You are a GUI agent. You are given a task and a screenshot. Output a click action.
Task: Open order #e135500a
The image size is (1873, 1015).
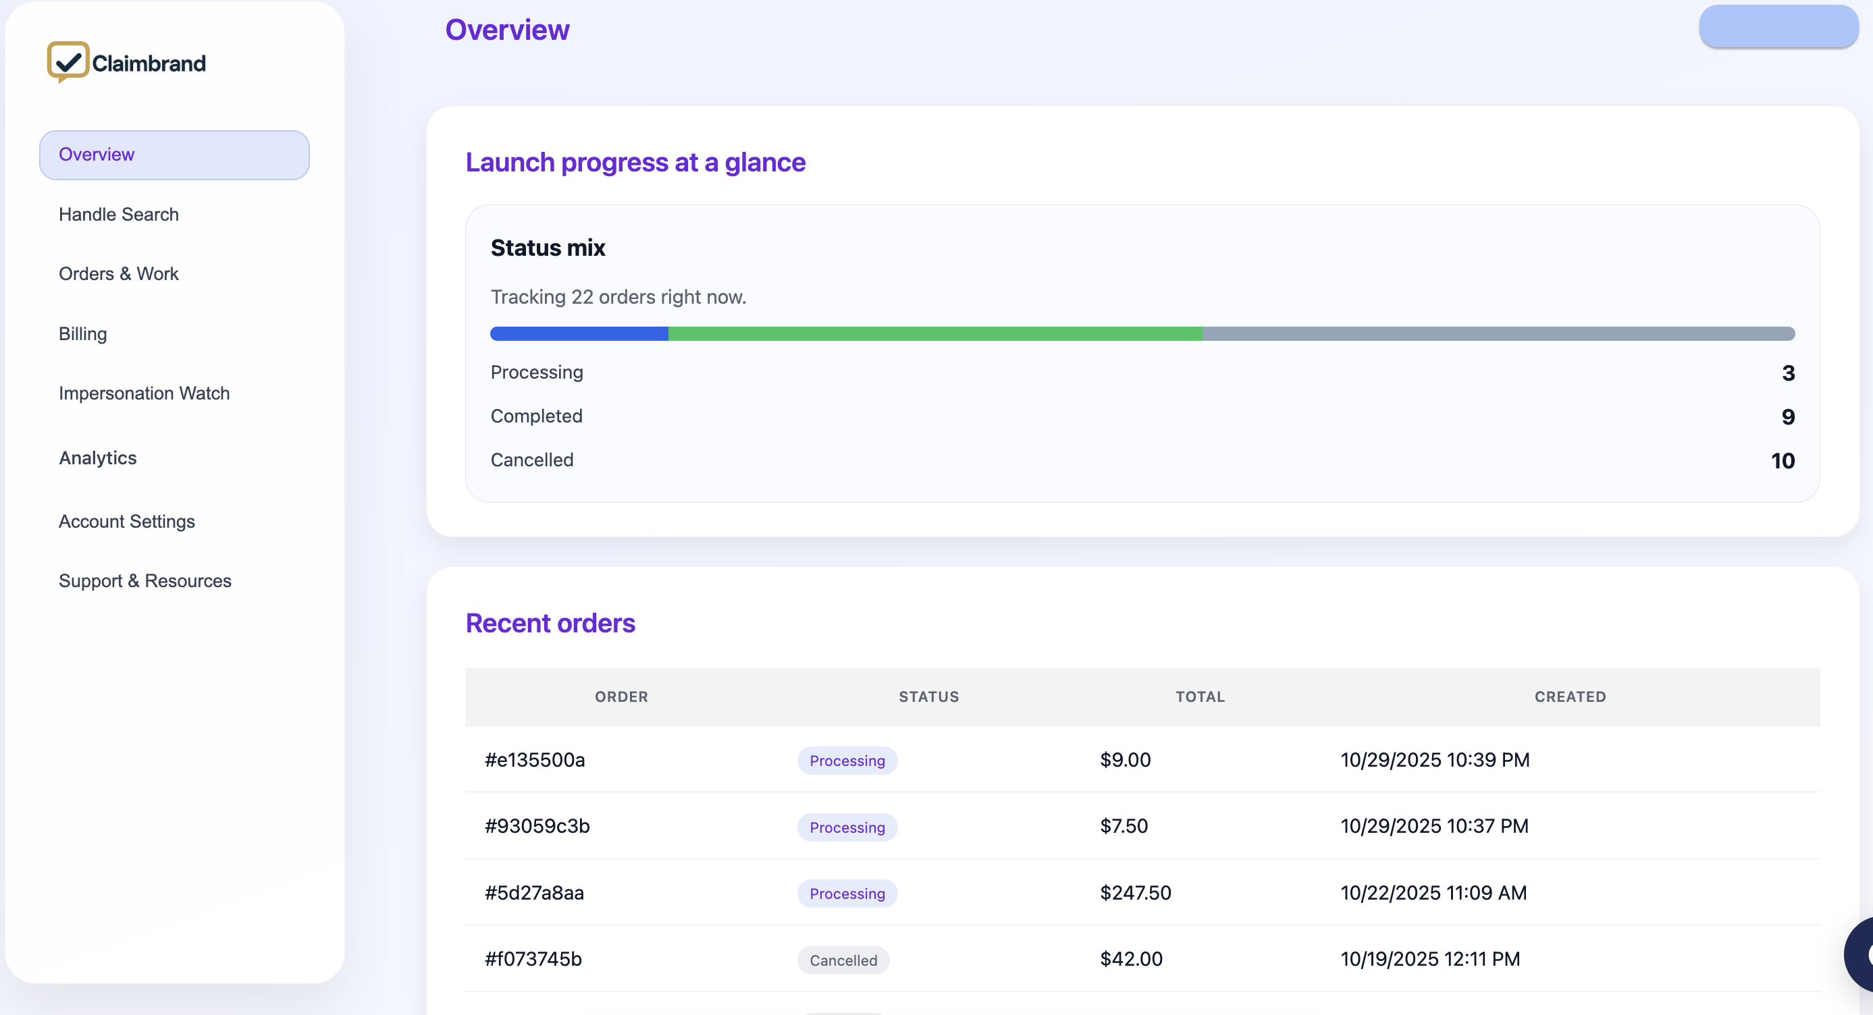tap(534, 760)
